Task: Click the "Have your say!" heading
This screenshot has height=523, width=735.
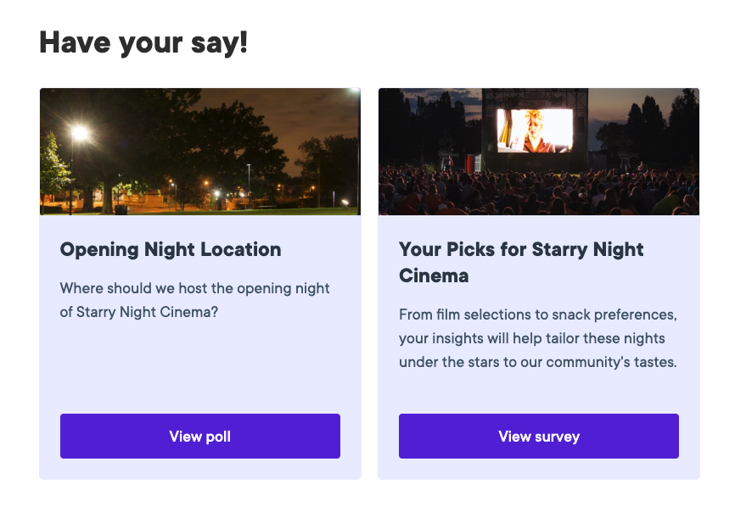Action: click(143, 42)
